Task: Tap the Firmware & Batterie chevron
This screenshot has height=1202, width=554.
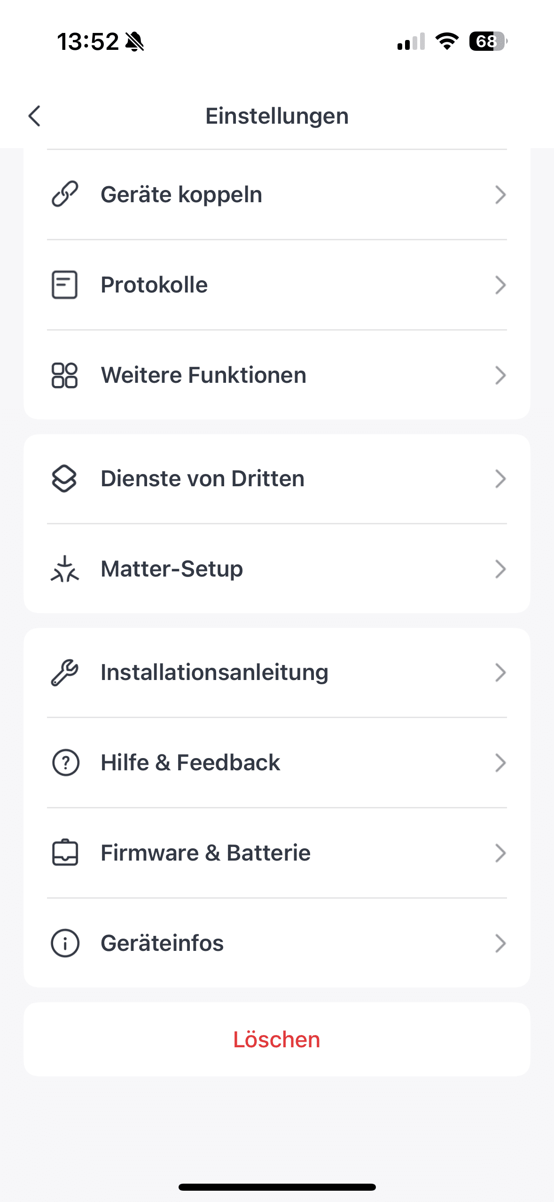Action: click(x=500, y=853)
